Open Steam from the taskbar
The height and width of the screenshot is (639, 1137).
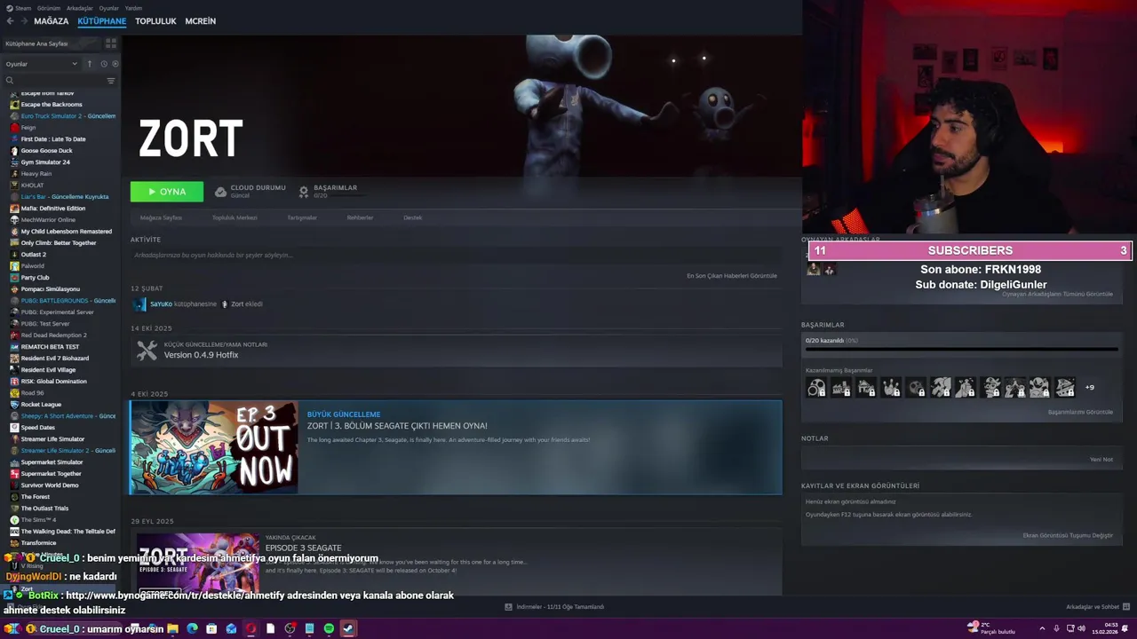348,628
